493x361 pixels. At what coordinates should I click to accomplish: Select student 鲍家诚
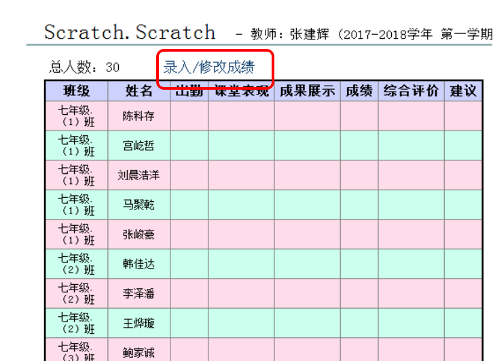[139, 352]
